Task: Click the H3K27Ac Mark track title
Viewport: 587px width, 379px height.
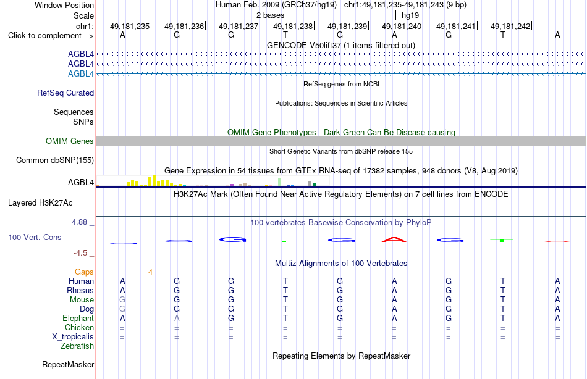Action: click(341, 194)
